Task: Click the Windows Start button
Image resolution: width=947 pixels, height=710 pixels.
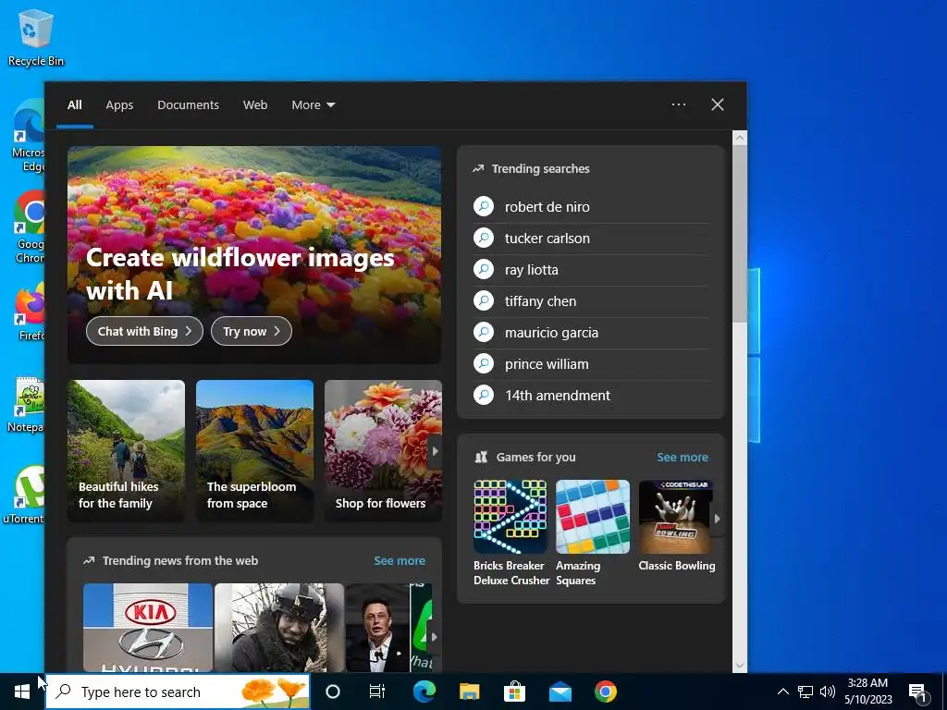Action: 22,692
